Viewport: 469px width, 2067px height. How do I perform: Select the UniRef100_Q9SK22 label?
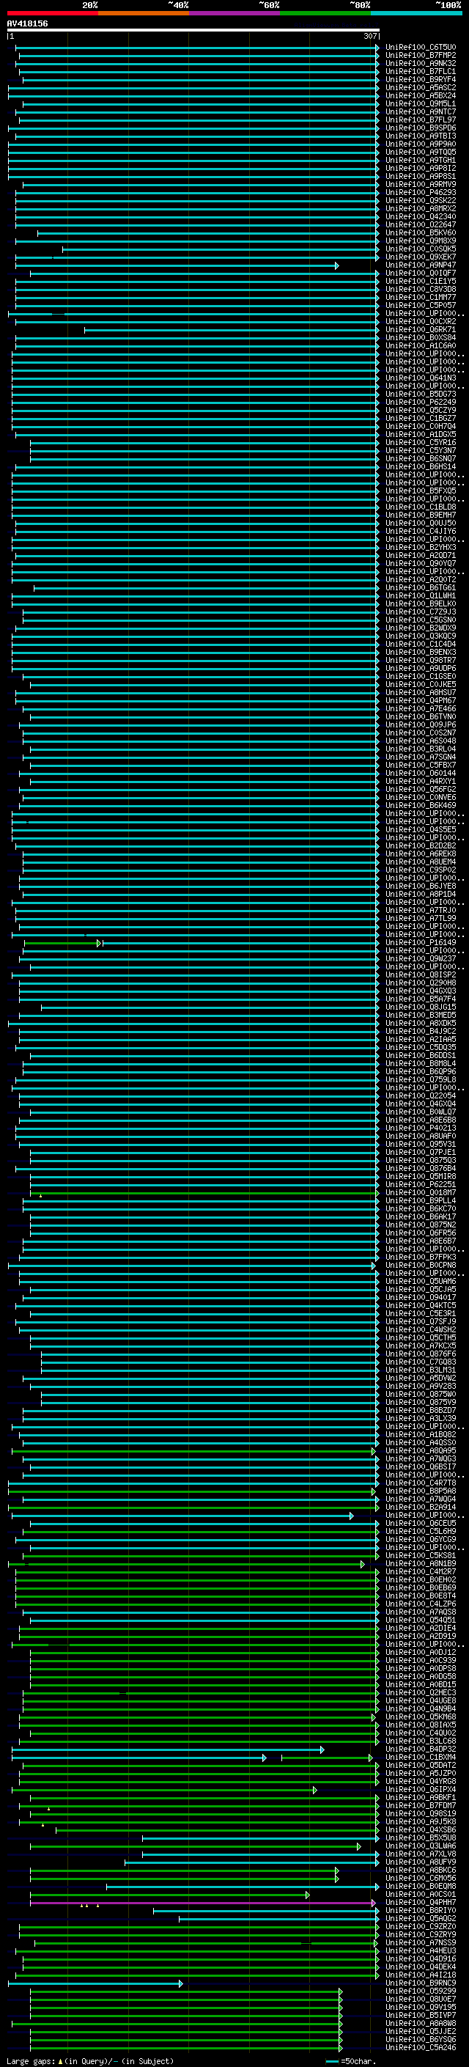[x=421, y=201]
